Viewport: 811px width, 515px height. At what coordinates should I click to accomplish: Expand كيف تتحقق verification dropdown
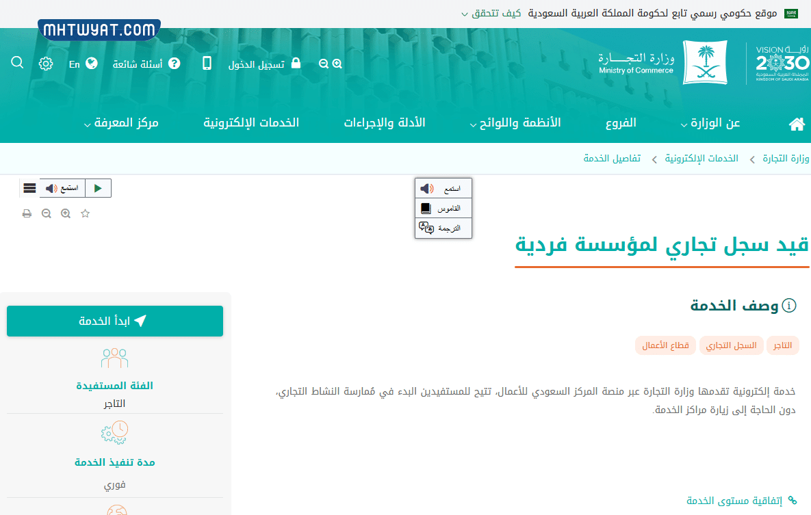pyautogui.click(x=491, y=14)
